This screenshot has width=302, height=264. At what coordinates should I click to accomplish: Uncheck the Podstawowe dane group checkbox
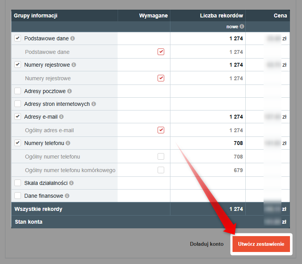click(17, 38)
